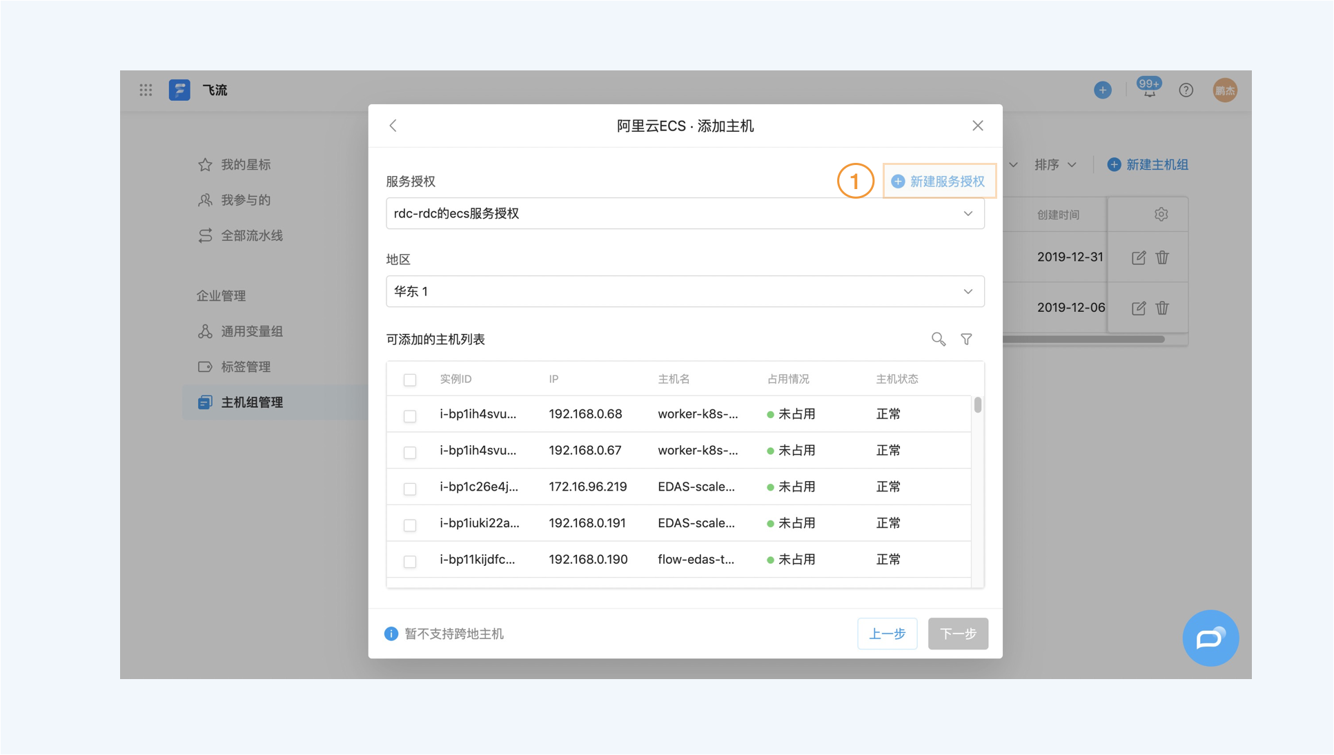This screenshot has width=1334, height=755.
Task: Open the help question mark icon
Action: point(1186,90)
